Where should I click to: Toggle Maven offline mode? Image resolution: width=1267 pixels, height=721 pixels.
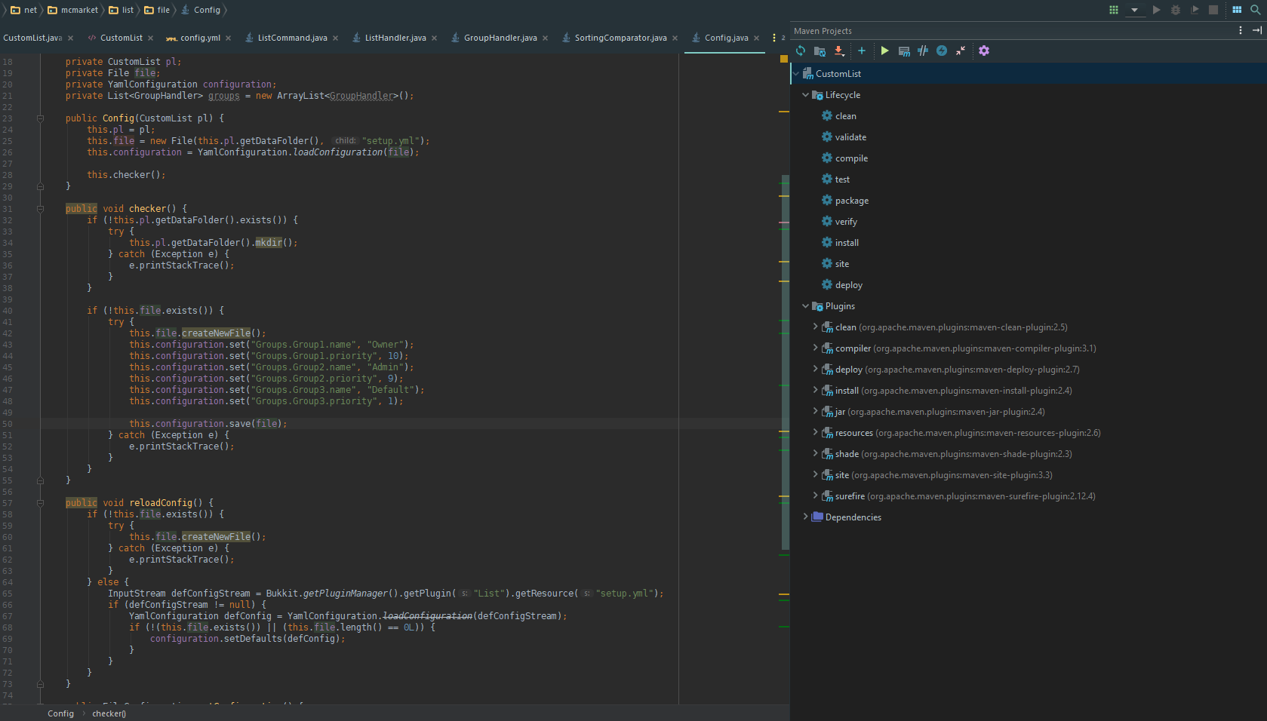pos(923,51)
